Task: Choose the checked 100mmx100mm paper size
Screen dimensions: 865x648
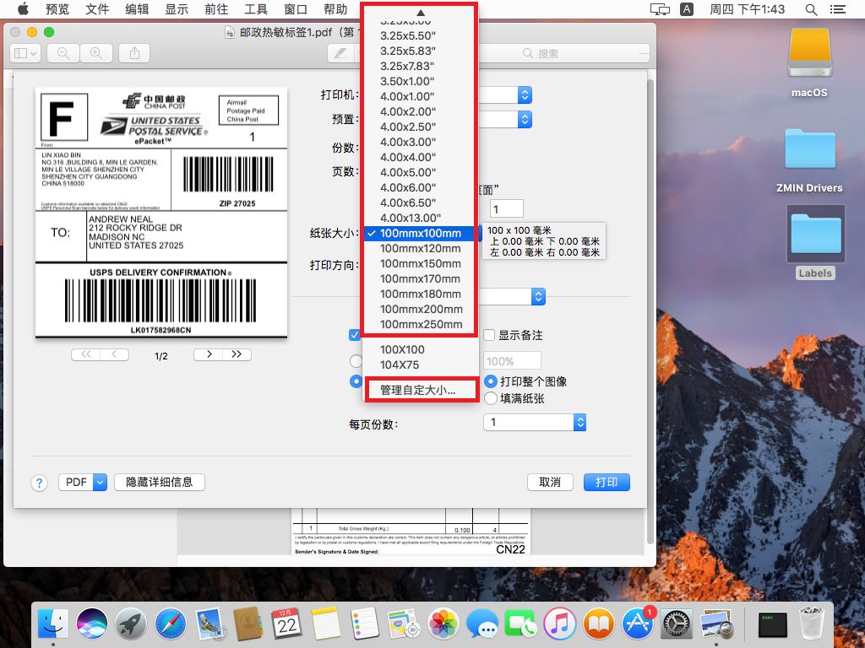Action: point(420,233)
